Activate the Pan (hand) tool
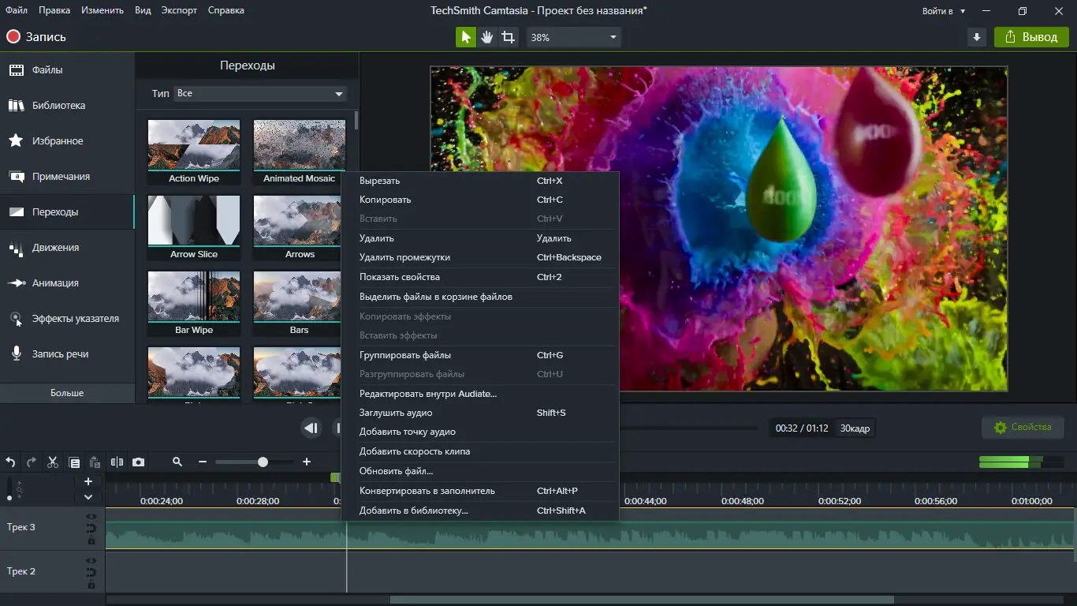Viewport: 1077px width, 606px height. [x=486, y=36]
